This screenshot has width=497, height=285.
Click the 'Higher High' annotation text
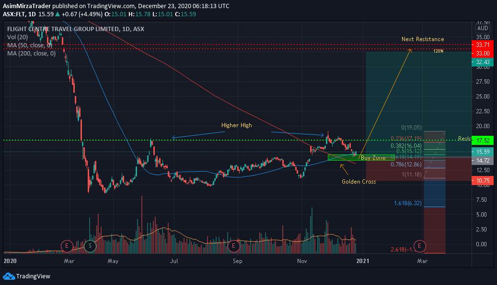point(236,125)
